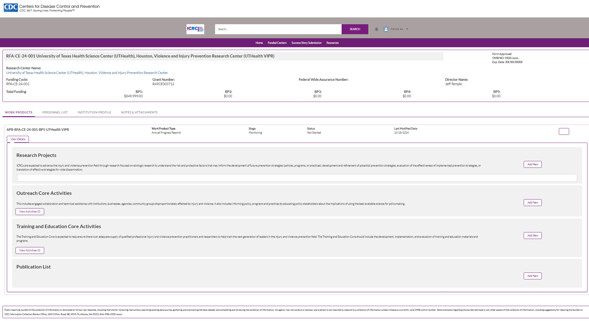Click the user avatar icon
Screen dimensions: 589x321
coord(386,29)
